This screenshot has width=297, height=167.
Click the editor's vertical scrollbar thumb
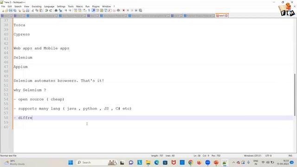point(295,95)
